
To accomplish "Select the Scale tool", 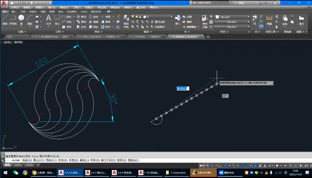I will coord(94,27).
